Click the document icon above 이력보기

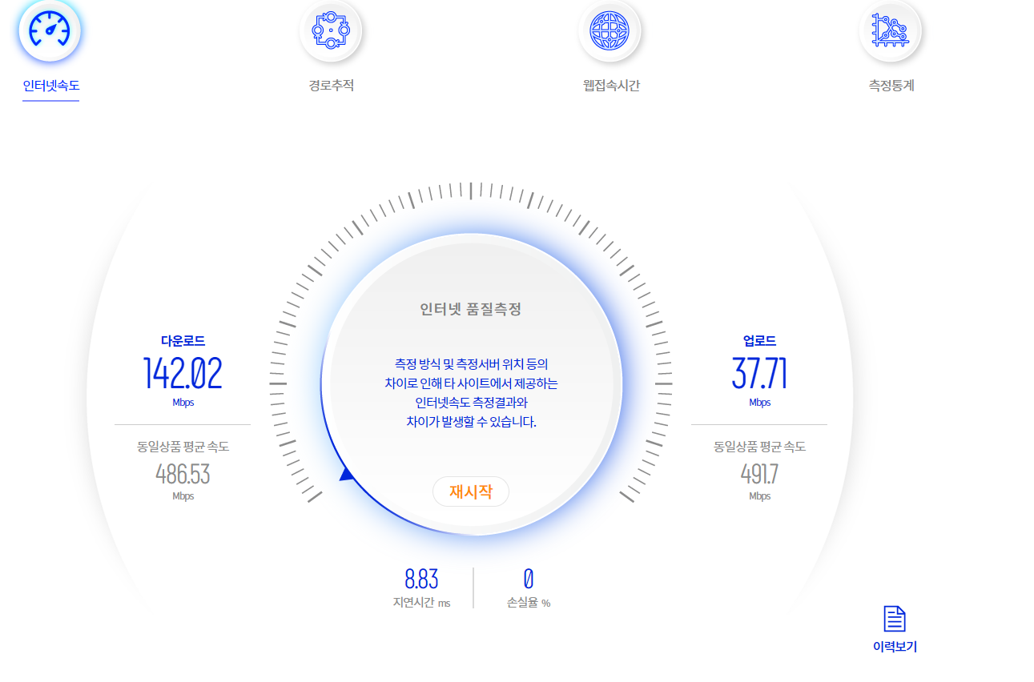(x=894, y=619)
